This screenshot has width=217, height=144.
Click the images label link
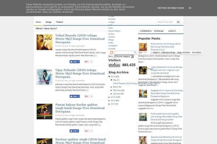click(x=111, y=22)
